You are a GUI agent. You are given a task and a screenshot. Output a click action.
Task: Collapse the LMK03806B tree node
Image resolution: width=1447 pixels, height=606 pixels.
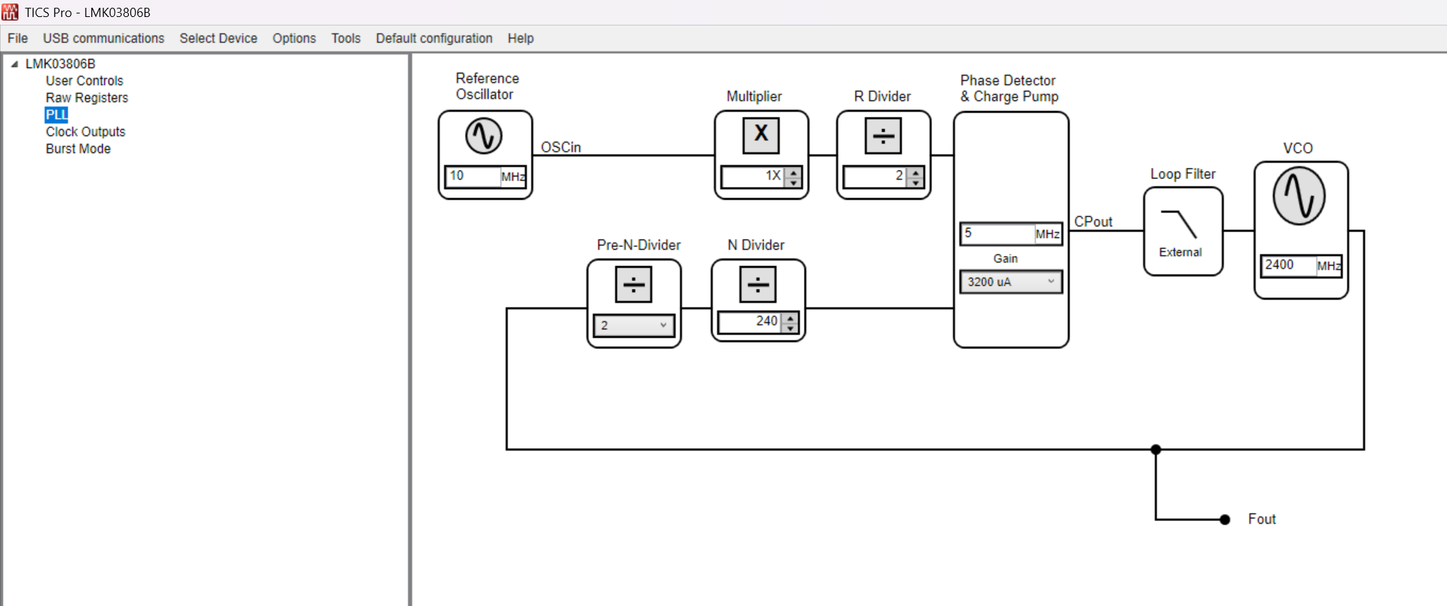pos(14,64)
